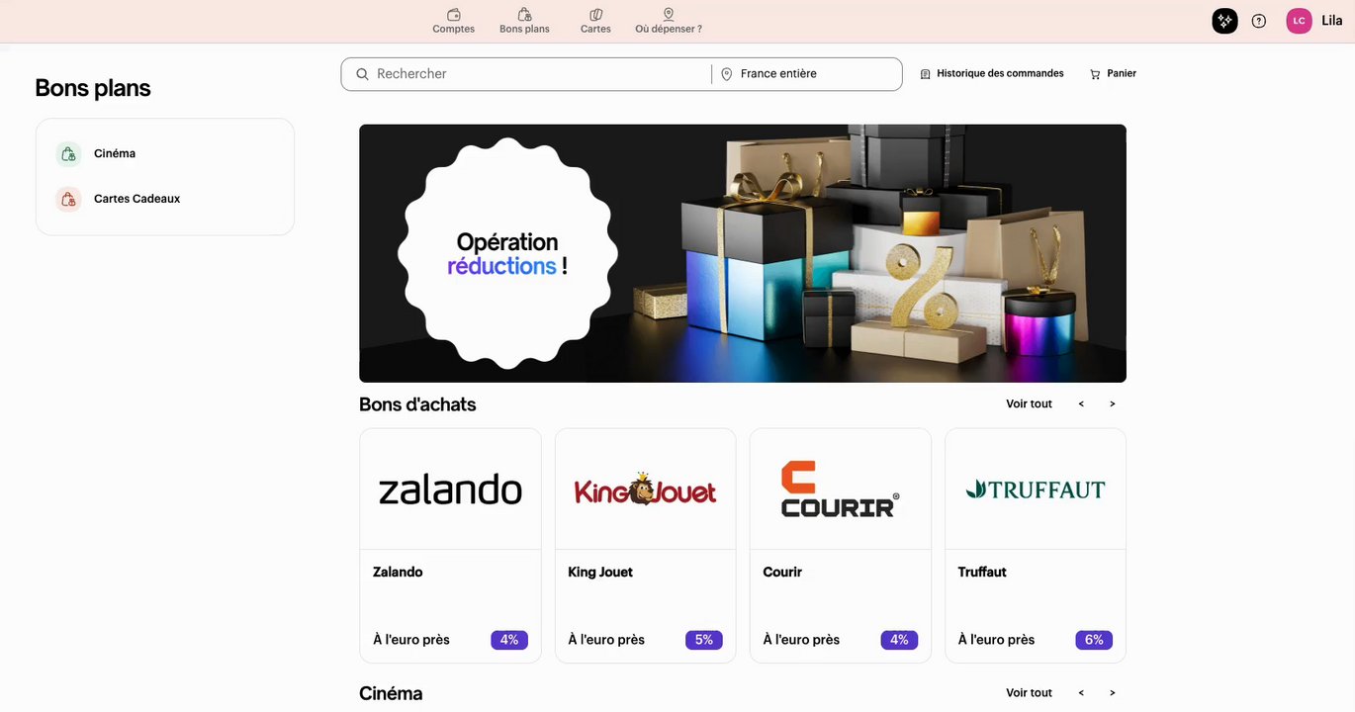1355x712 pixels.
Task: Open the France entière location selector
Action: coord(807,74)
